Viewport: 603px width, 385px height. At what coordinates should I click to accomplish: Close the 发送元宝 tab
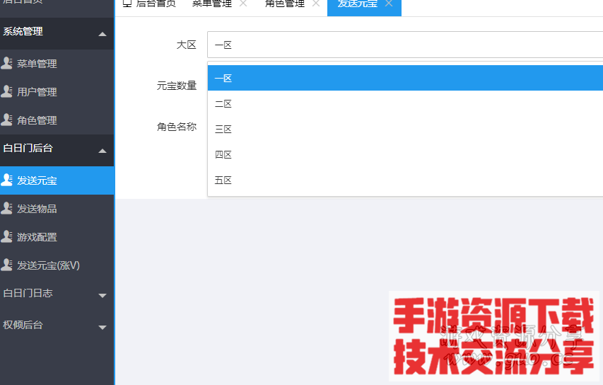[x=389, y=4]
